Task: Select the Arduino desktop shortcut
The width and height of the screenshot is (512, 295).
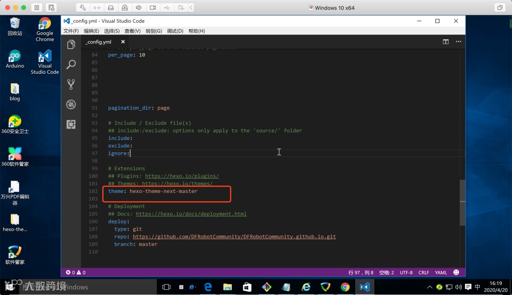Action: pos(15,59)
